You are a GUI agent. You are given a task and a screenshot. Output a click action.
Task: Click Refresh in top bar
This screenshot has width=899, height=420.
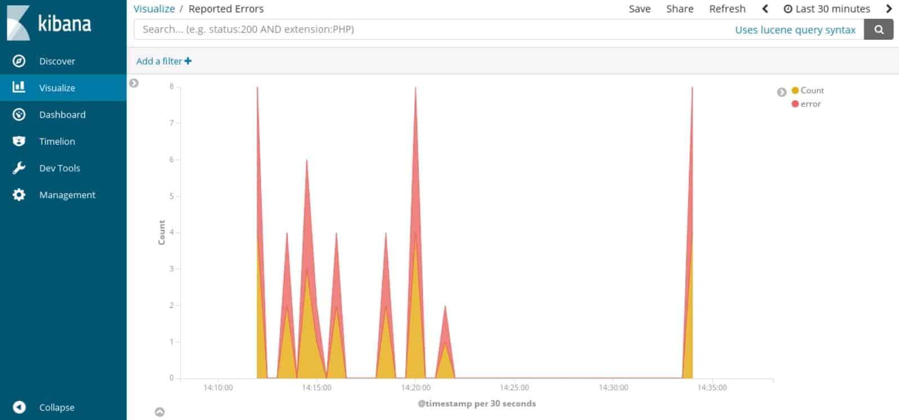727,8
